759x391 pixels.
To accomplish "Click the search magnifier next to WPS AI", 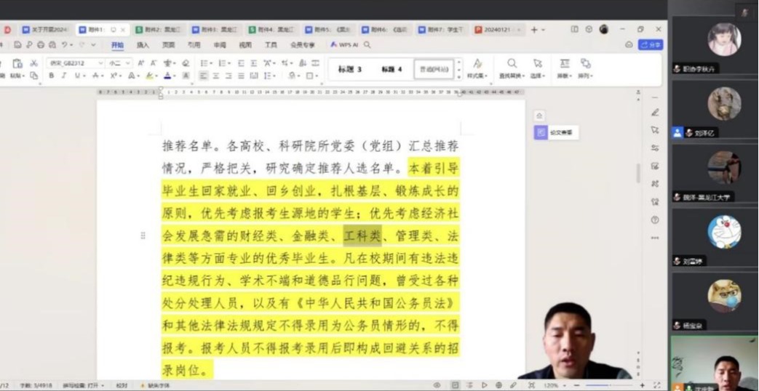I will 367,44.
